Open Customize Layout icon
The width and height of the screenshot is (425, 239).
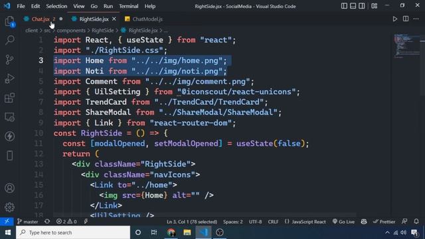[375, 6]
